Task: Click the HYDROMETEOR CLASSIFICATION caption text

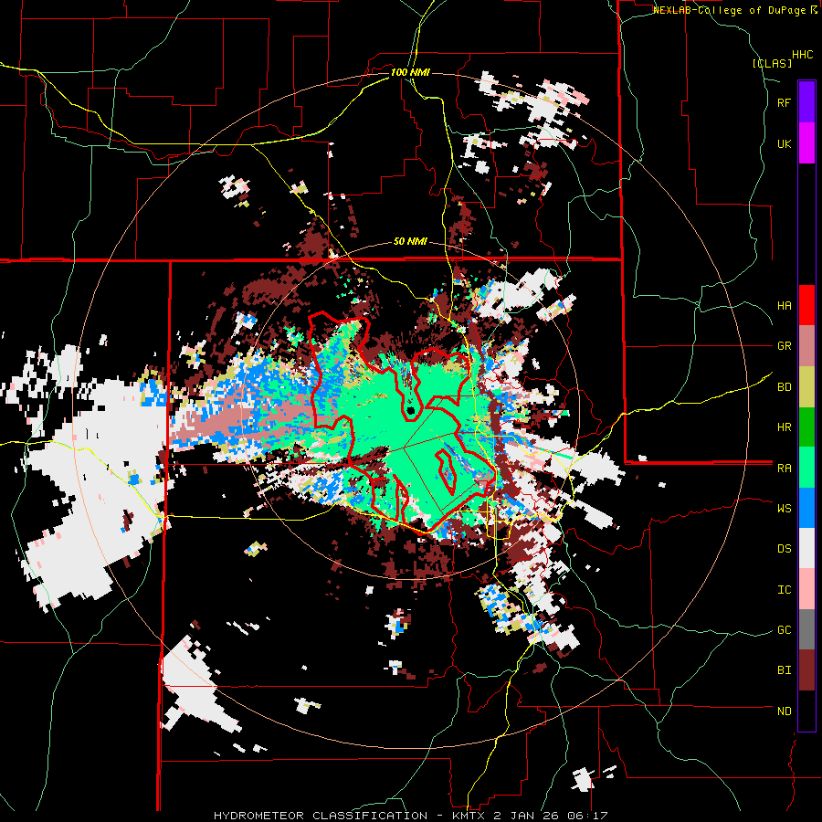Action: coord(321,816)
